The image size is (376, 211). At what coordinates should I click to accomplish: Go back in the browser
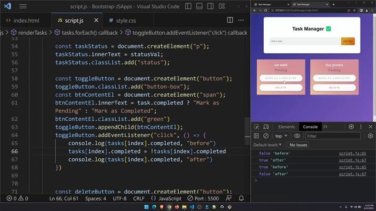(x=254, y=11)
